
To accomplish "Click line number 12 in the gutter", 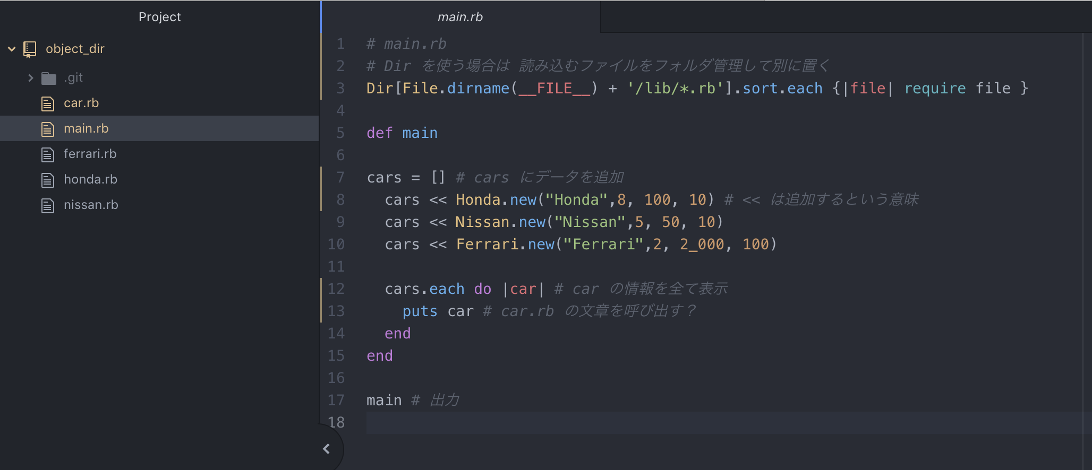I will [x=336, y=289].
